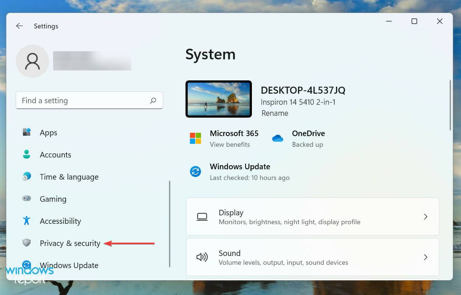Click the Accessibility person icon
This screenshot has width=461, height=295.
click(27, 221)
